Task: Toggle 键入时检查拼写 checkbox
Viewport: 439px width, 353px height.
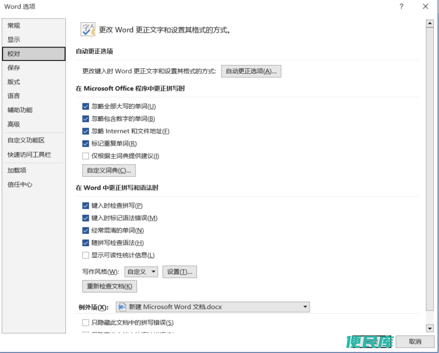Action: [x=86, y=206]
